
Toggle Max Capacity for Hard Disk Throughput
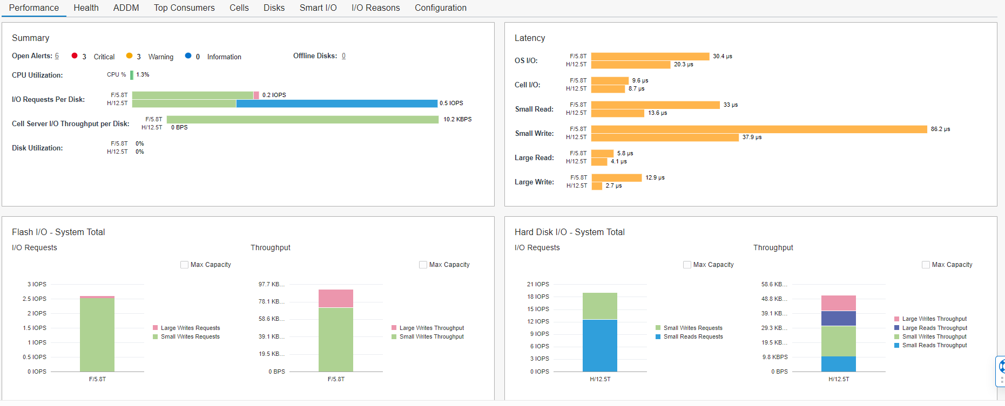tap(926, 265)
